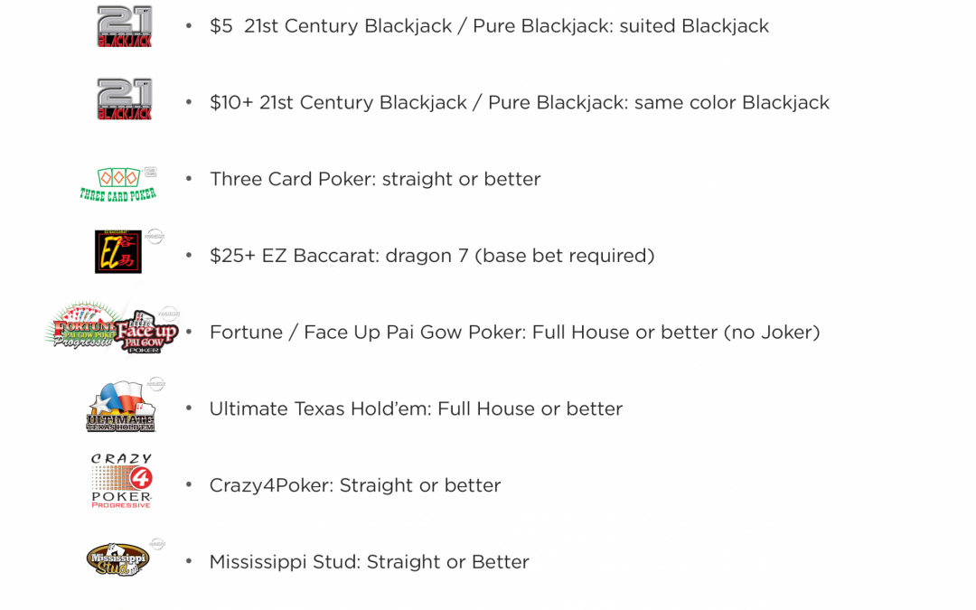Click "Three Card Poker: straight or better" text
This screenshot has height=610, width=976.
coord(375,179)
